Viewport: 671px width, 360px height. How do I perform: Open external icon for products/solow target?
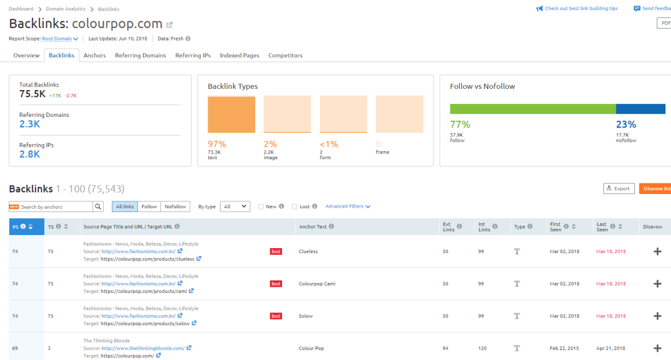(194, 323)
